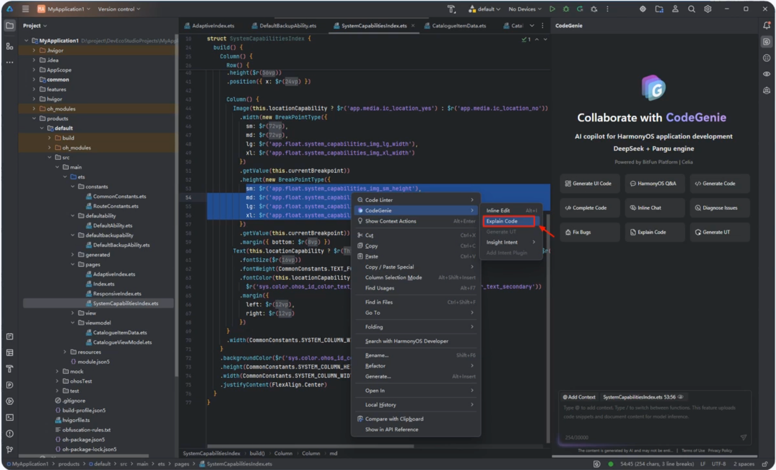Open the editor tabs options vertical dots

coord(542,26)
